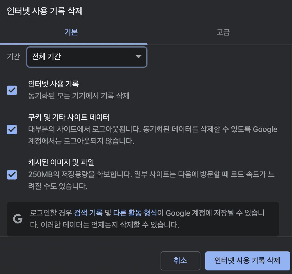
Task: Open the 전체 기간 time range dropdown
Action: point(87,57)
